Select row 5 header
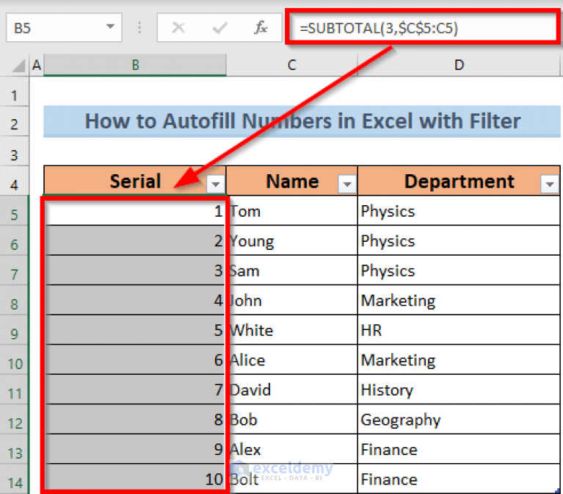Image resolution: width=563 pixels, height=494 pixels. tap(15, 211)
